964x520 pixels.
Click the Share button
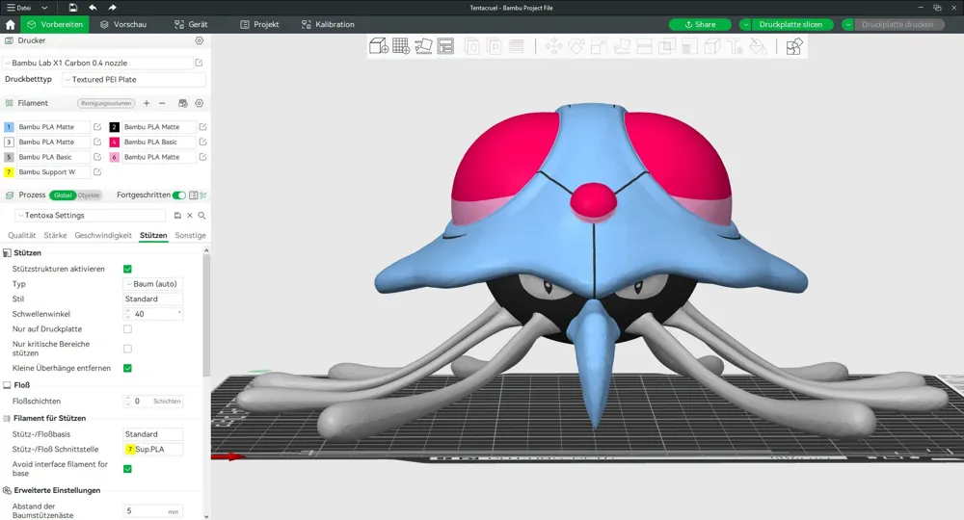700,25
